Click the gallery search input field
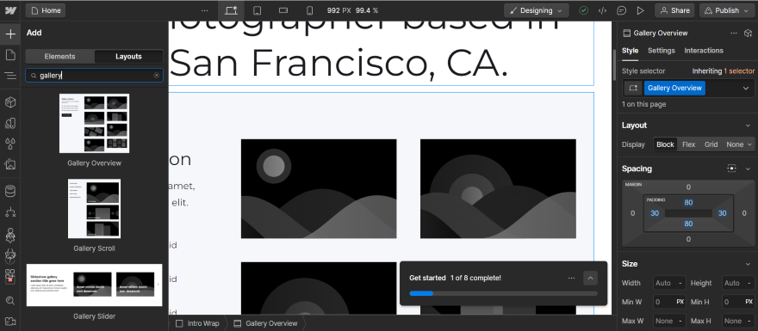The image size is (758, 331). coord(94,76)
